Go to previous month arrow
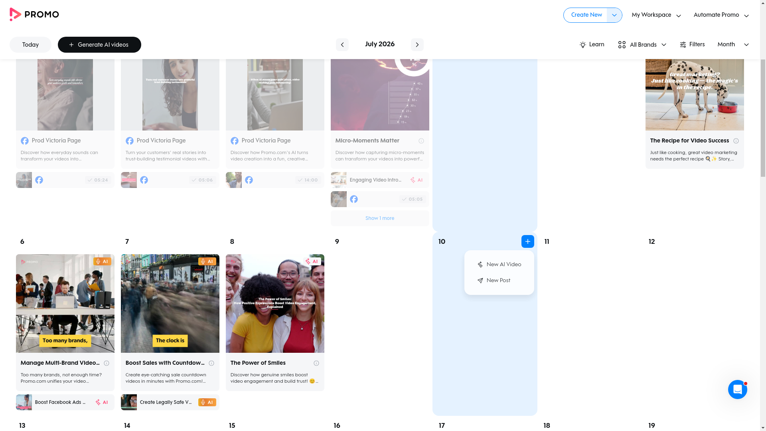The height and width of the screenshot is (431, 766). click(342, 45)
